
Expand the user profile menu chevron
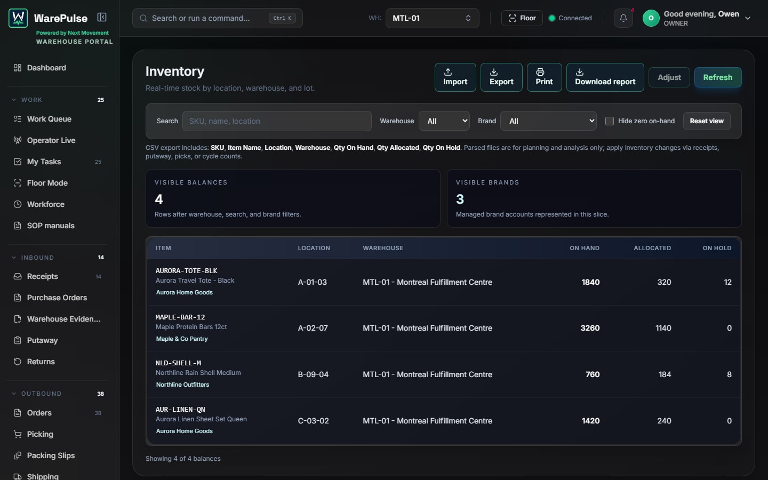pyautogui.click(x=748, y=18)
